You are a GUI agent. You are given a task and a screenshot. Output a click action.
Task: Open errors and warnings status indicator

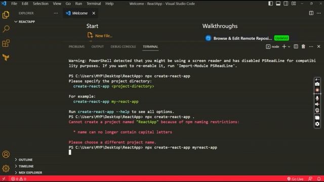(x=19, y=179)
